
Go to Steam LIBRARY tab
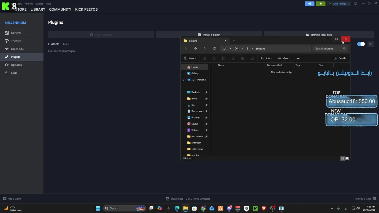38,9
